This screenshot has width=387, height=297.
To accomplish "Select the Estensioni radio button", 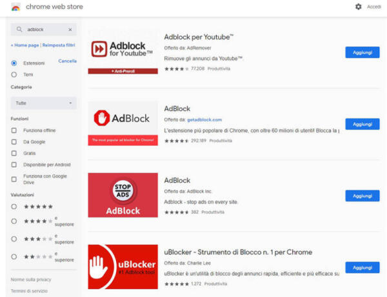I will click(x=14, y=63).
